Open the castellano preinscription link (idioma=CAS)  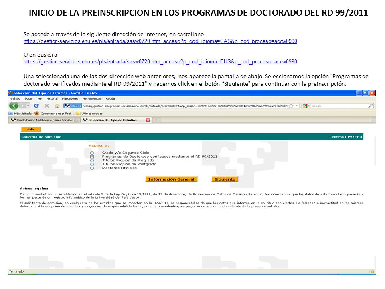click(160, 41)
